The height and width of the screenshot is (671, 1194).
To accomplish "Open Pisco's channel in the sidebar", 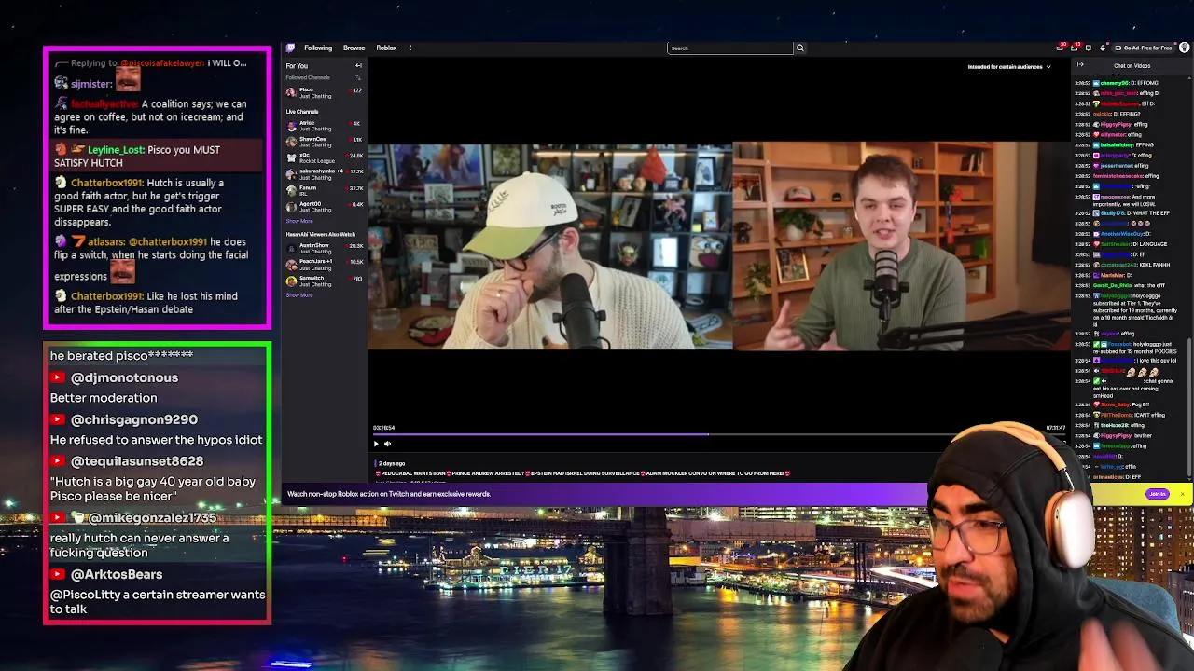I will point(324,92).
